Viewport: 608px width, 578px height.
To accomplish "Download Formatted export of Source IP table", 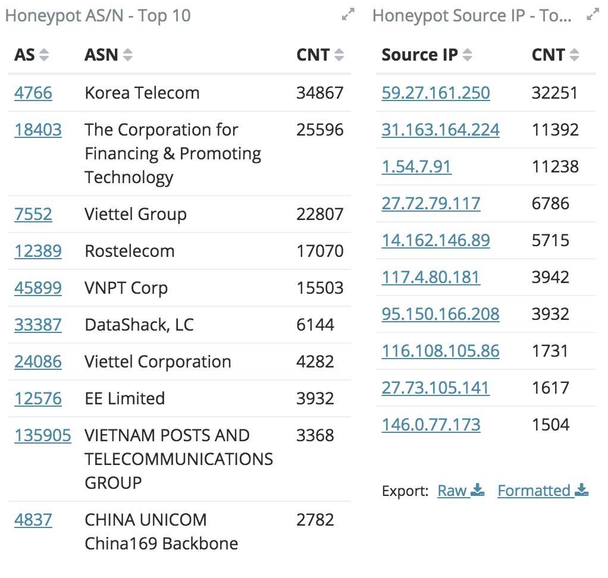I will coord(543,491).
